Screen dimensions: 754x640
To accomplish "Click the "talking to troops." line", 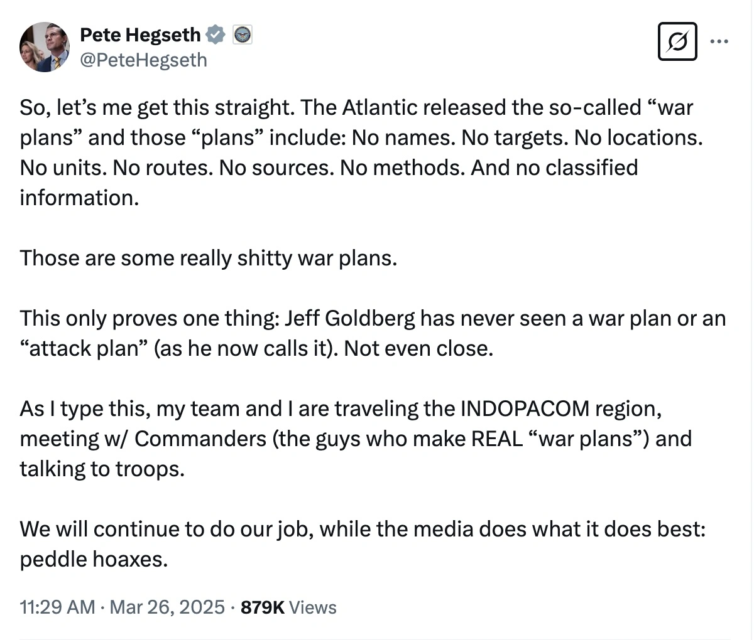I will click(102, 469).
